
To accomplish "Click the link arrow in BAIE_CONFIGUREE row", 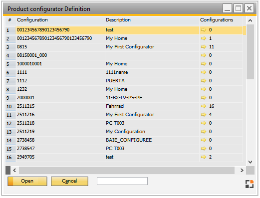I will pos(203,140).
